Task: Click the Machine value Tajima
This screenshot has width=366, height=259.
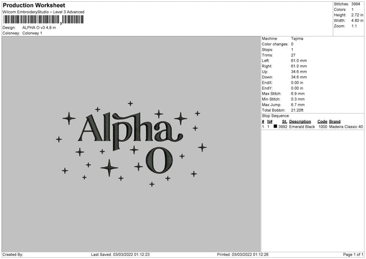Action: 298,38
